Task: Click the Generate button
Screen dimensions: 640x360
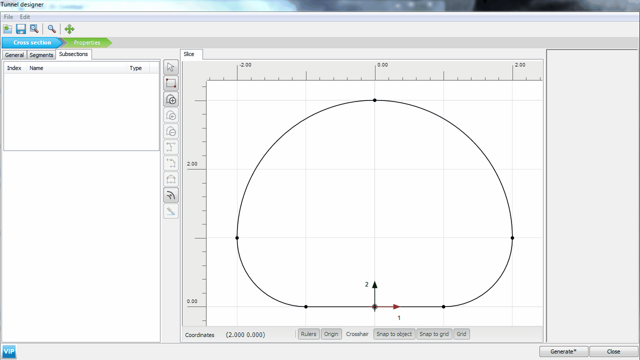Action: click(x=563, y=351)
